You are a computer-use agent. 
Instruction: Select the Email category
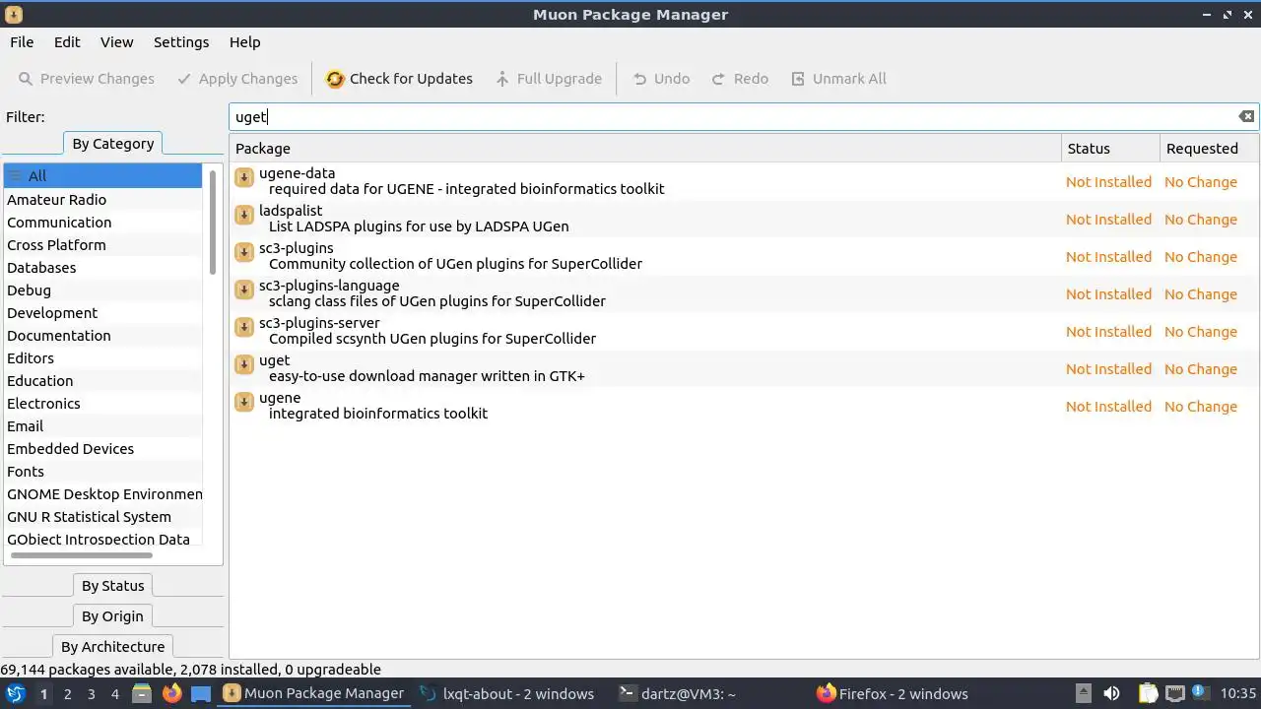tap(102, 426)
